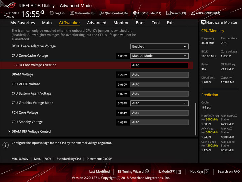Select the Ai Tweaker tab
The width and height of the screenshot is (242, 182).
pyautogui.click(x=70, y=23)
